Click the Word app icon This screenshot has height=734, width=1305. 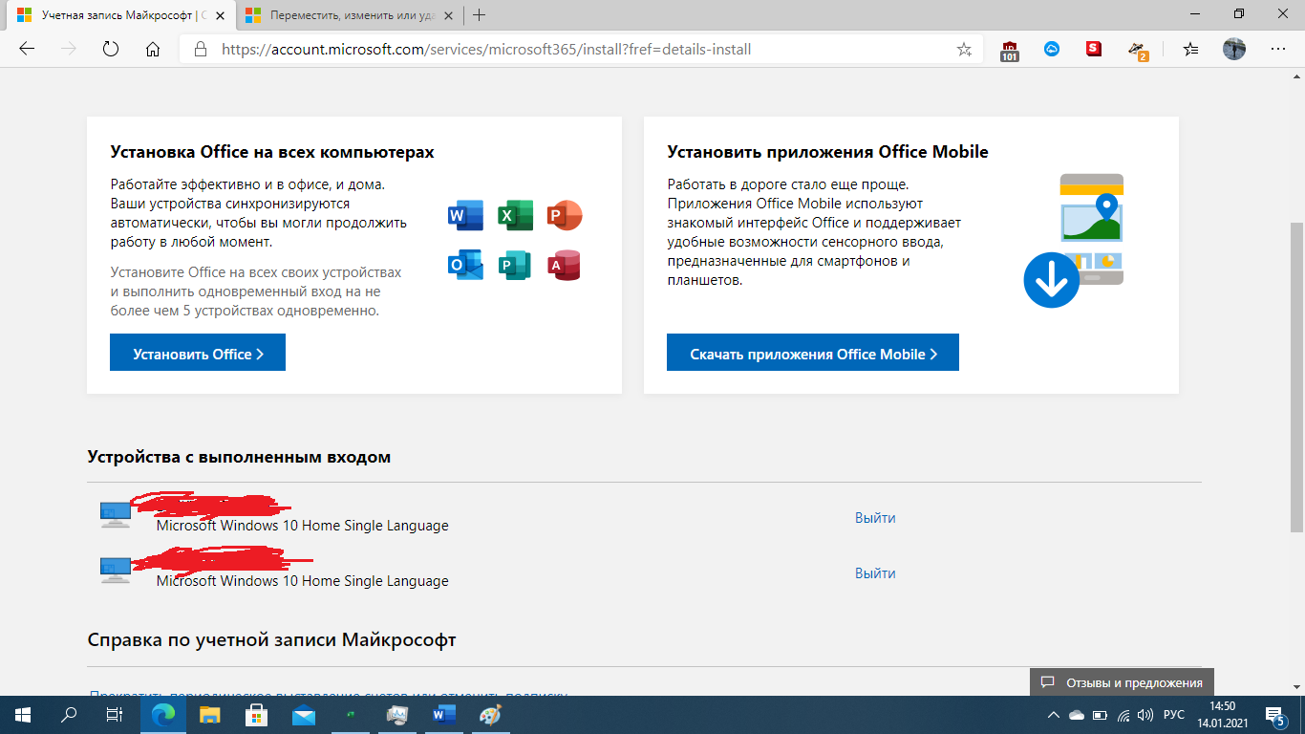[465, 216]
